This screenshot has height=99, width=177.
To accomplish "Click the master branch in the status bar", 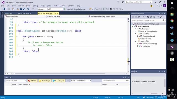I will pyautogui.click(x=160, y=97).
